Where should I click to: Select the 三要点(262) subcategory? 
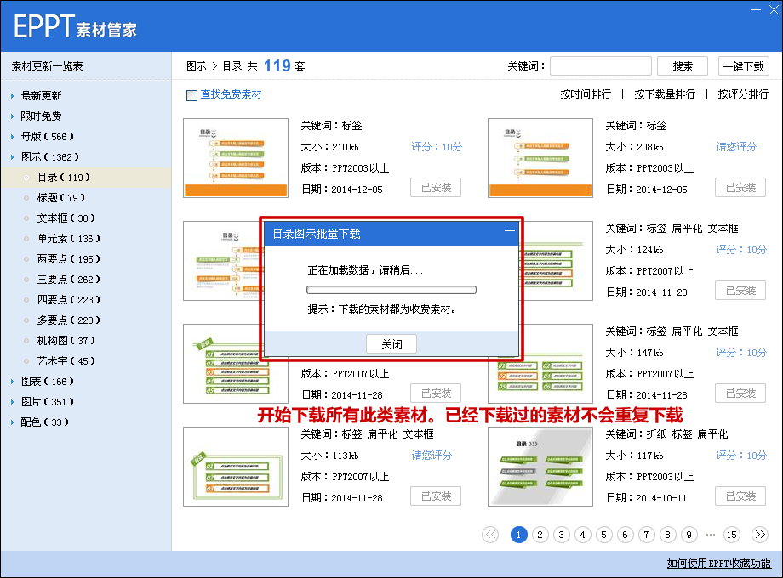pos(68,280)
